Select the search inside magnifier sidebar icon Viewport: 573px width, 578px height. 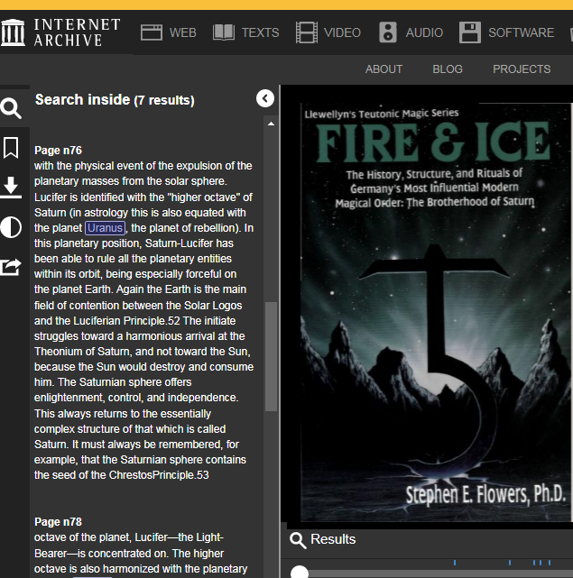pos(11,108)
